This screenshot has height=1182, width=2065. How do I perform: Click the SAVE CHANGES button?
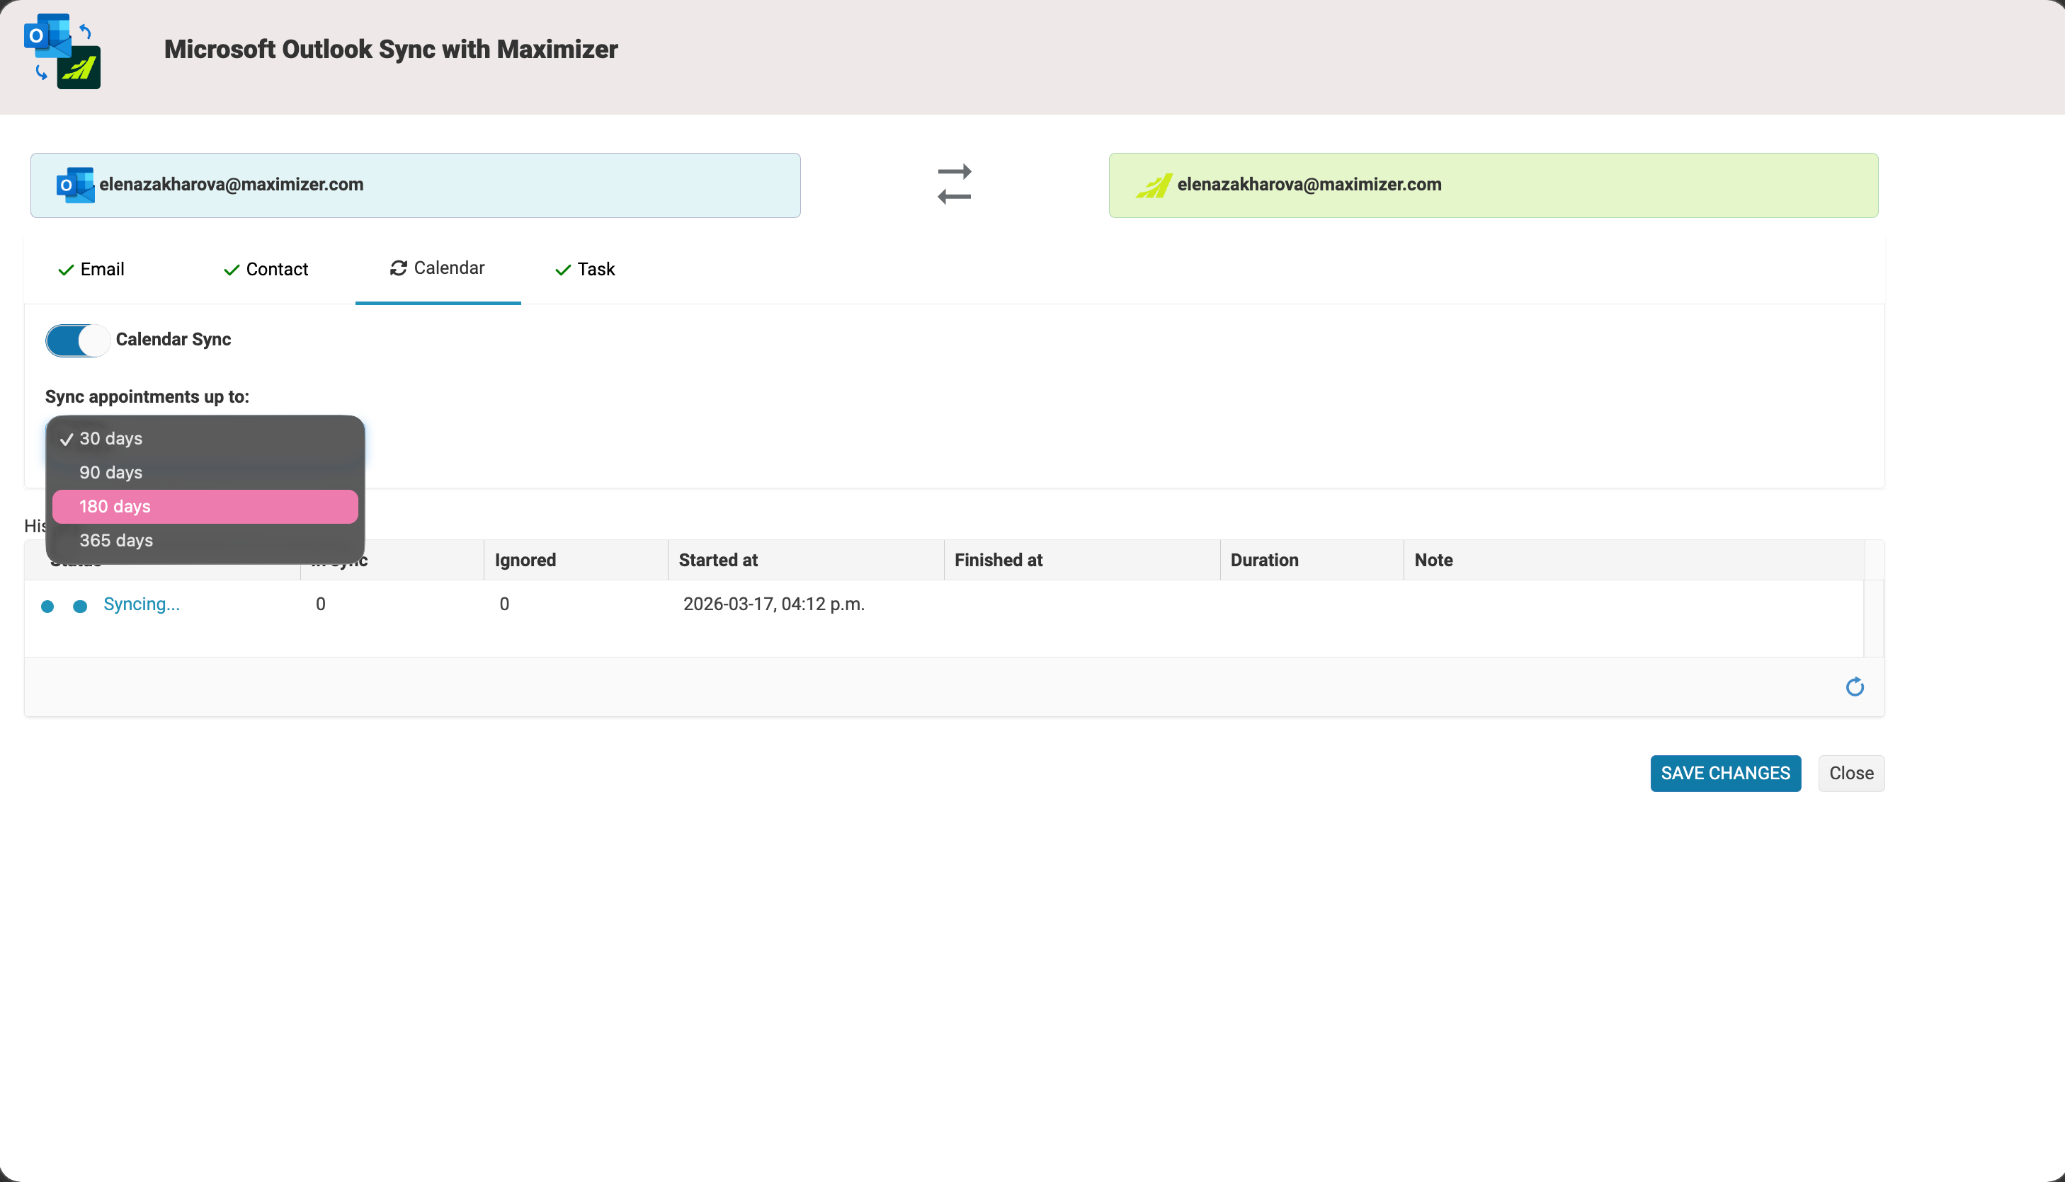click(x=1726, y=774)
